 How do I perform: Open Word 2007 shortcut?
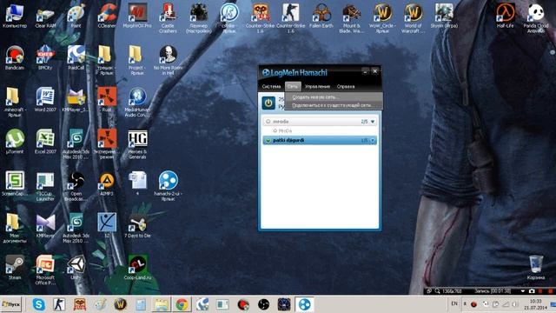click(x=45, y=100)
